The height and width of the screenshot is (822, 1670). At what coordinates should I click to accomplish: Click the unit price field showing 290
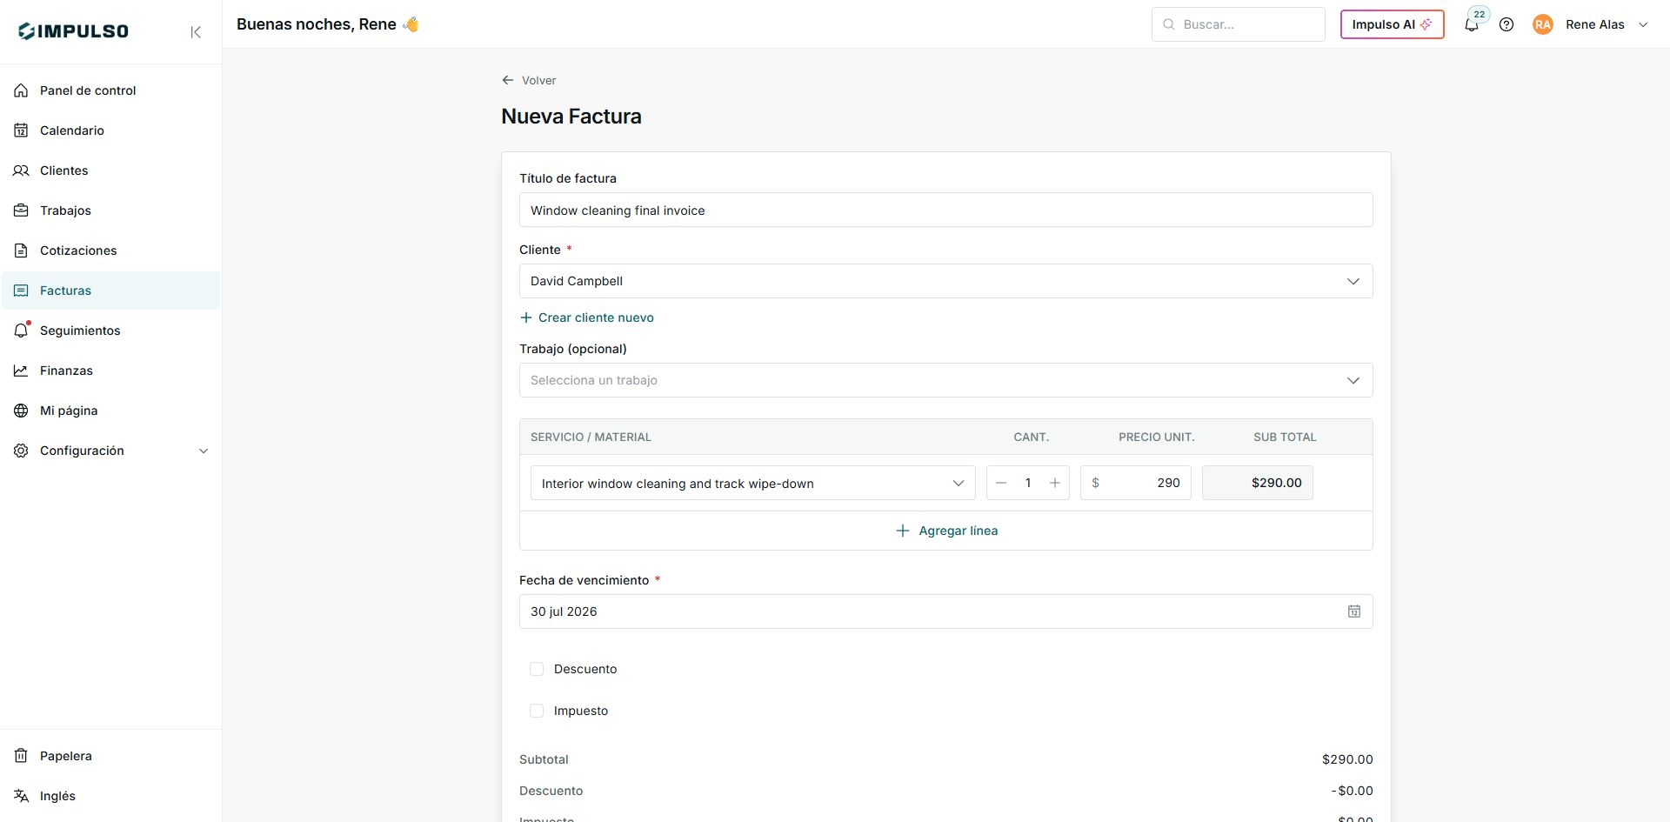(1135, 483)
